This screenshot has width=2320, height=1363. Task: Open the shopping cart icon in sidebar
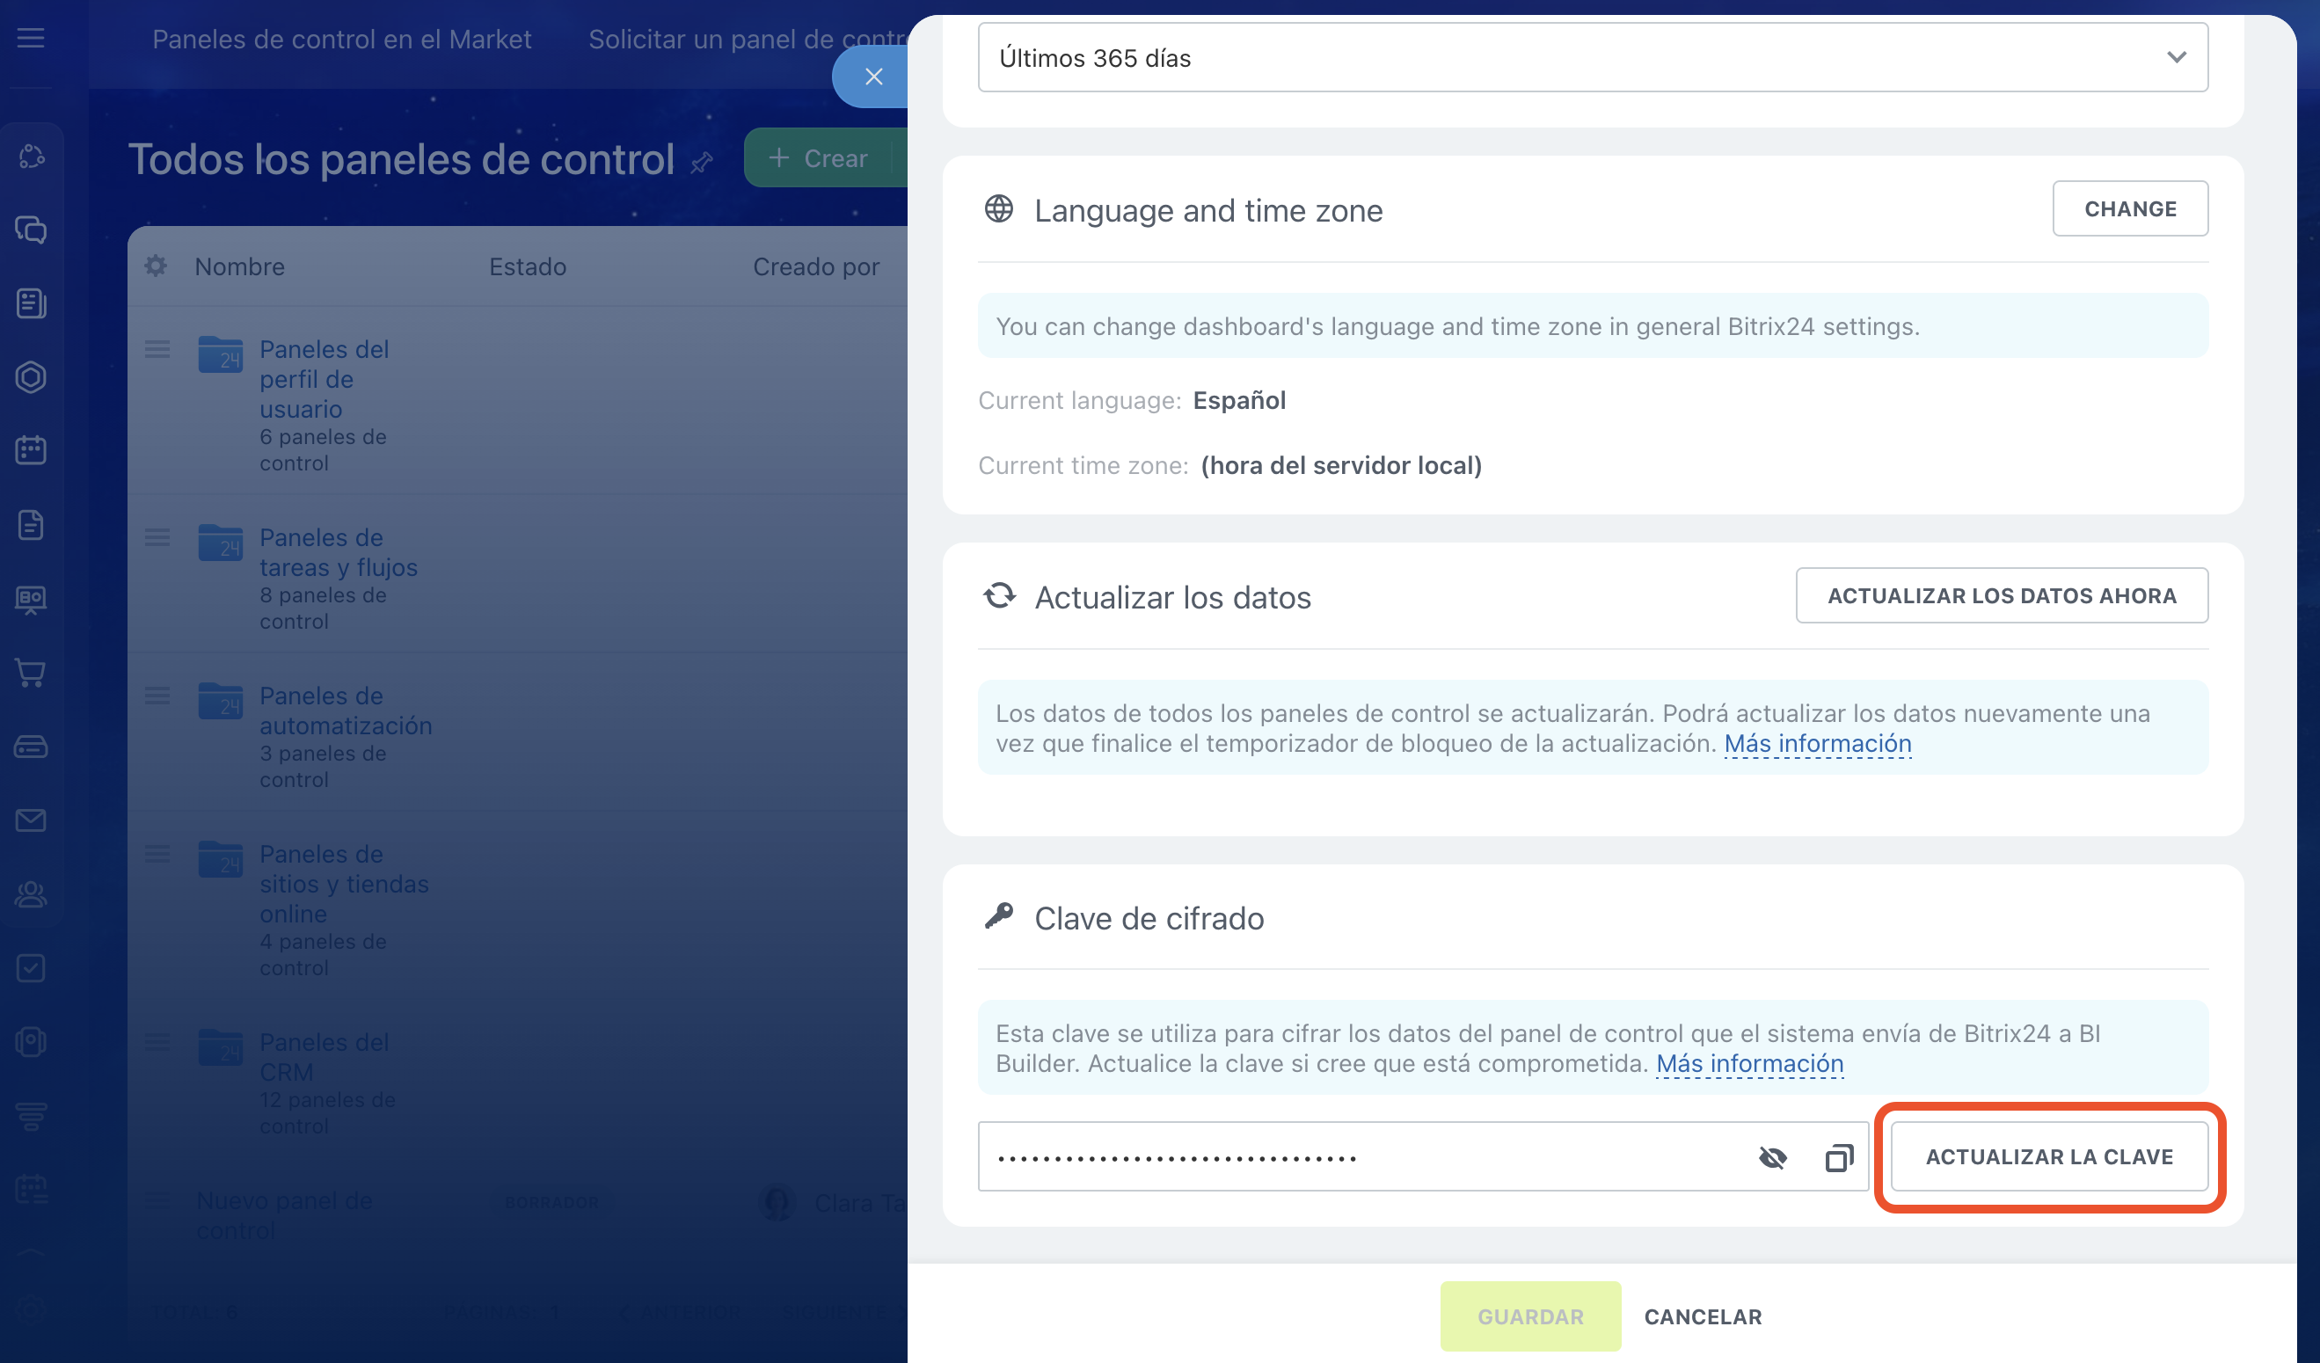click(32, 673)
